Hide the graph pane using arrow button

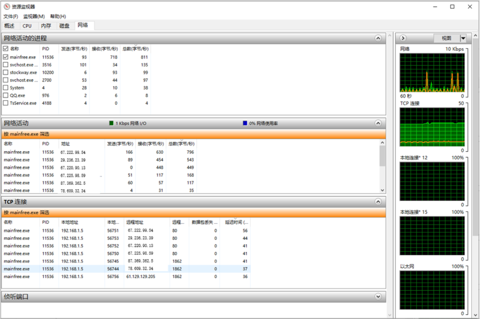404,38
